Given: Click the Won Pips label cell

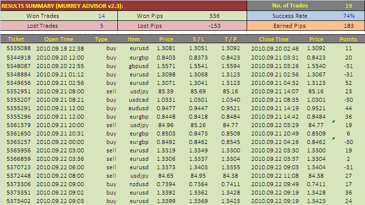Looking at the screenshot, I should point(150,16).
